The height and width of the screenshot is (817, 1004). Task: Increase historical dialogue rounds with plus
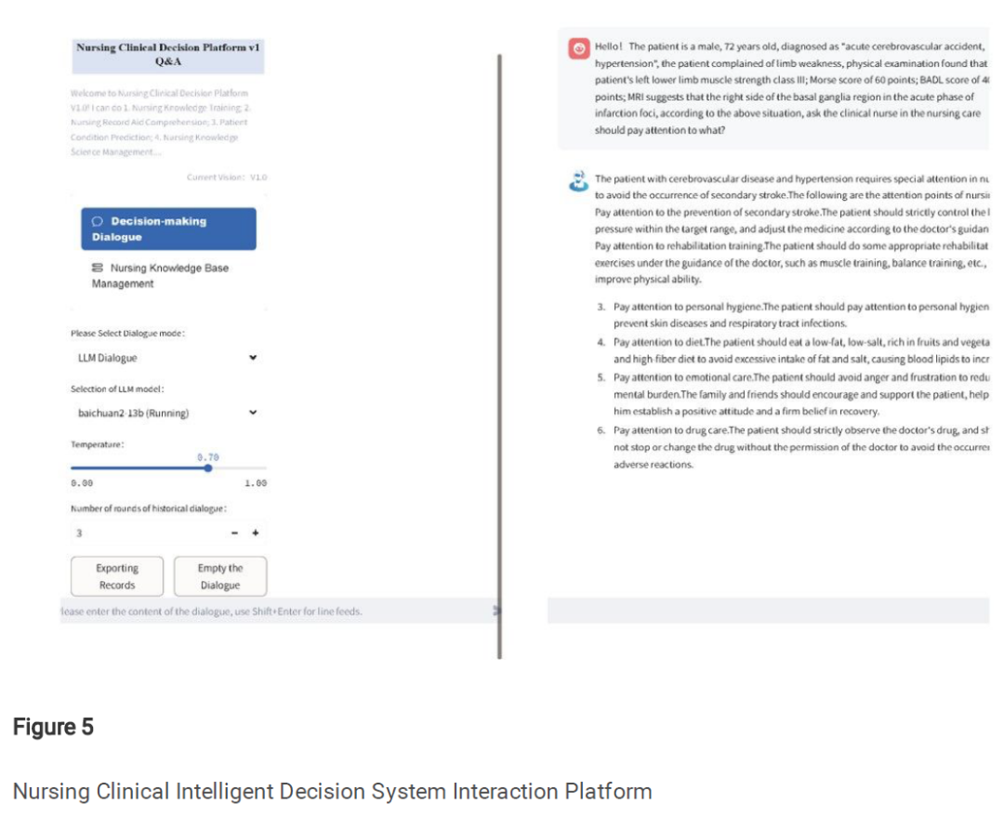256,533
